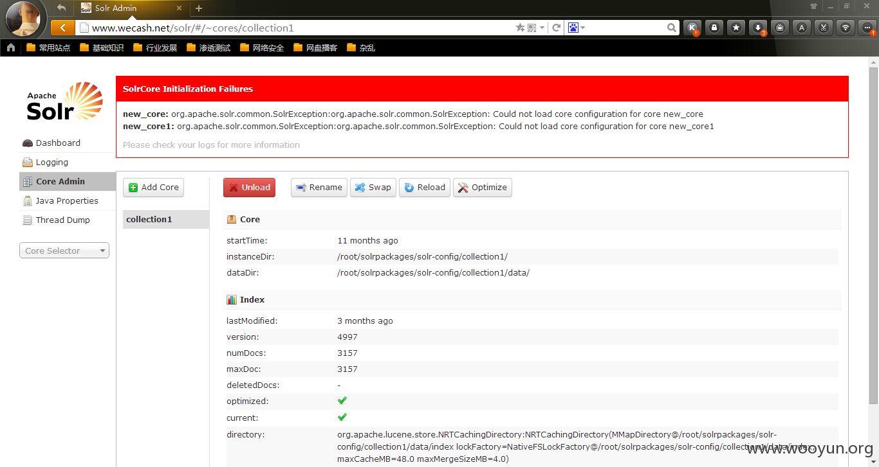Open a new browser tab
Image resolution: width=879 pixels, height=467 pixels.
point(199,8)
